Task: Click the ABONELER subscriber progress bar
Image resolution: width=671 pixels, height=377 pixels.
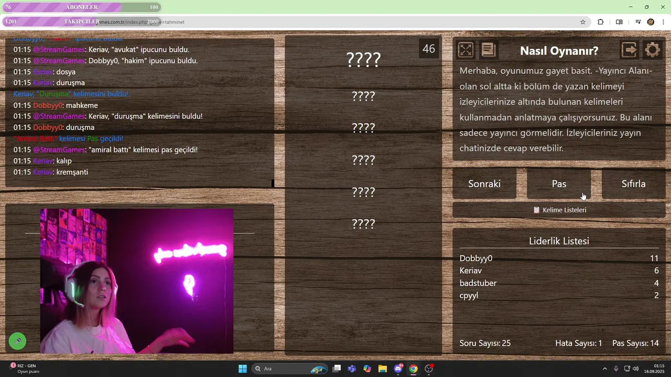Action: (81, 7)
